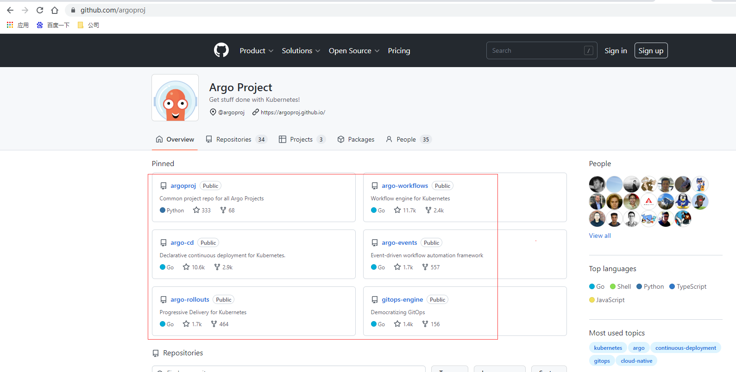Open the argo-cd repository link
Image resolution: width=736 pixels, height=372 pixels.
(x=182, y=242)
